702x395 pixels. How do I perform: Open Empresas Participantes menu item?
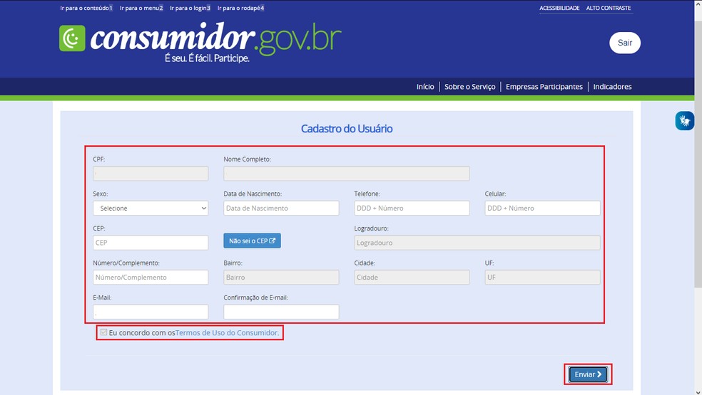point(544,87)
